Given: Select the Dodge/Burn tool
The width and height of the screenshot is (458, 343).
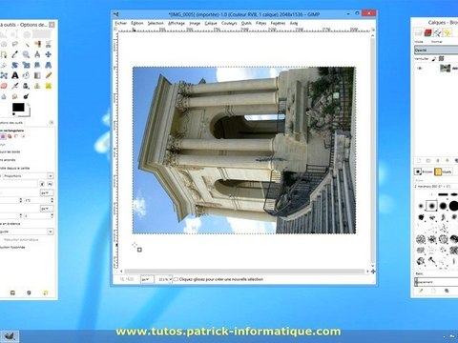Looking at the screenshot, I should click(x=27, y=96).
